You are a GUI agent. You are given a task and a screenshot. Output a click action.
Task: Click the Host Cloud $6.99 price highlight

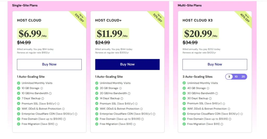click(x=33, y=34)
